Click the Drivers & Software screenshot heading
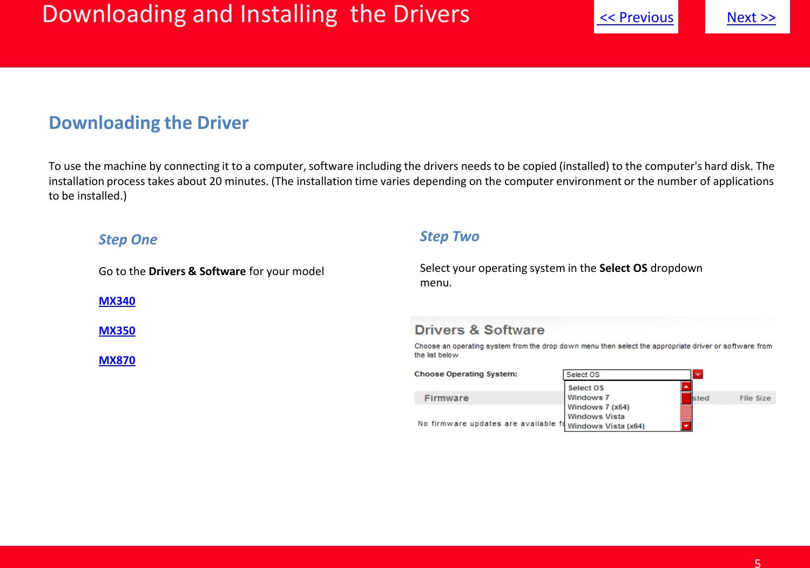 [x=480, y=330]
